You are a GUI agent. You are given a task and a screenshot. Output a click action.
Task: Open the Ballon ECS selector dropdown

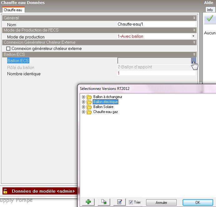coord(194,61)
